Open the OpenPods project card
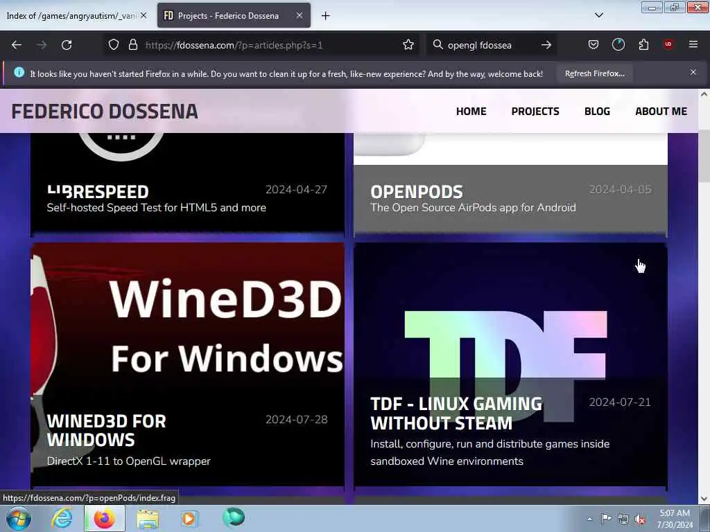710x532 pixels. tap(510, 184)
